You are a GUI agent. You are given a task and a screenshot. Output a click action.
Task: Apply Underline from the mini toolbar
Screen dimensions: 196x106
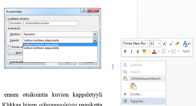tap(138, 51)
